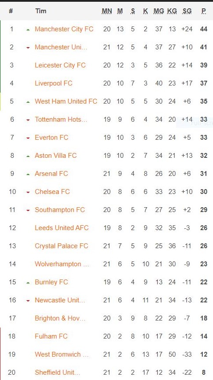
Task: Click red down arrow next to Newcastle United
Action: pyautogui.click(x=28, y=301)
